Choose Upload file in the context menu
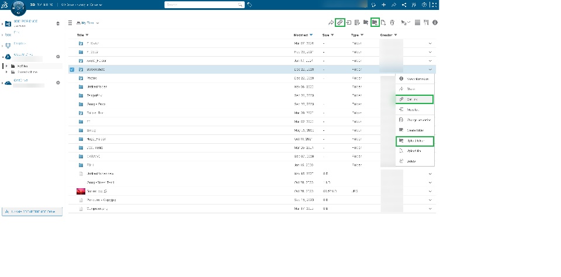Viewport: 561px width, 277px height. 415,151
